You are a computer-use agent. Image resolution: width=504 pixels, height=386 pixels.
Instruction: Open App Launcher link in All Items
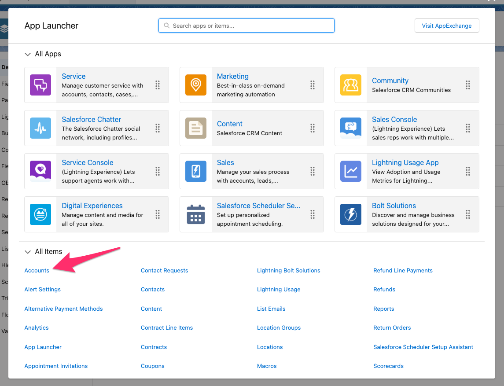pyautogui.click(x=43, y=347)
